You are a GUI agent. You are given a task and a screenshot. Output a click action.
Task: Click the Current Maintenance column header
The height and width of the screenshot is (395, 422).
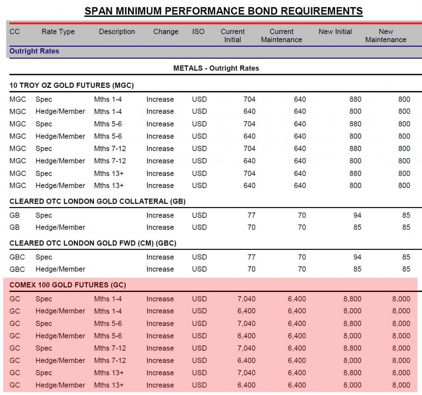tap(281, 36)
